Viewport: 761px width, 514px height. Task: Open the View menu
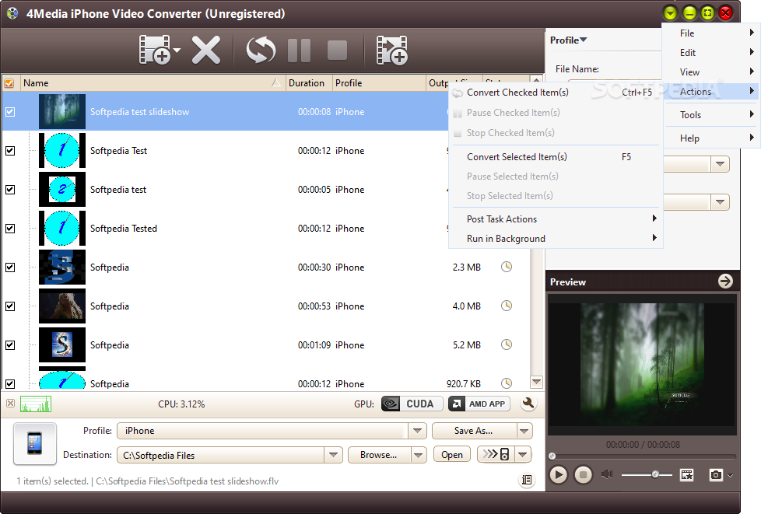(x=711, y=72)
